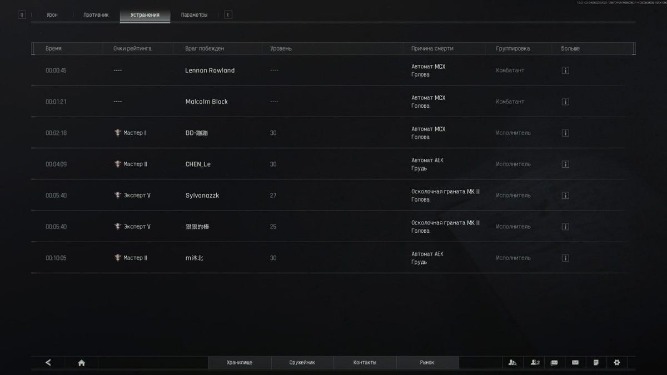
Task: Open the group members icon showing 2
Action: click(x=535, y=362)
